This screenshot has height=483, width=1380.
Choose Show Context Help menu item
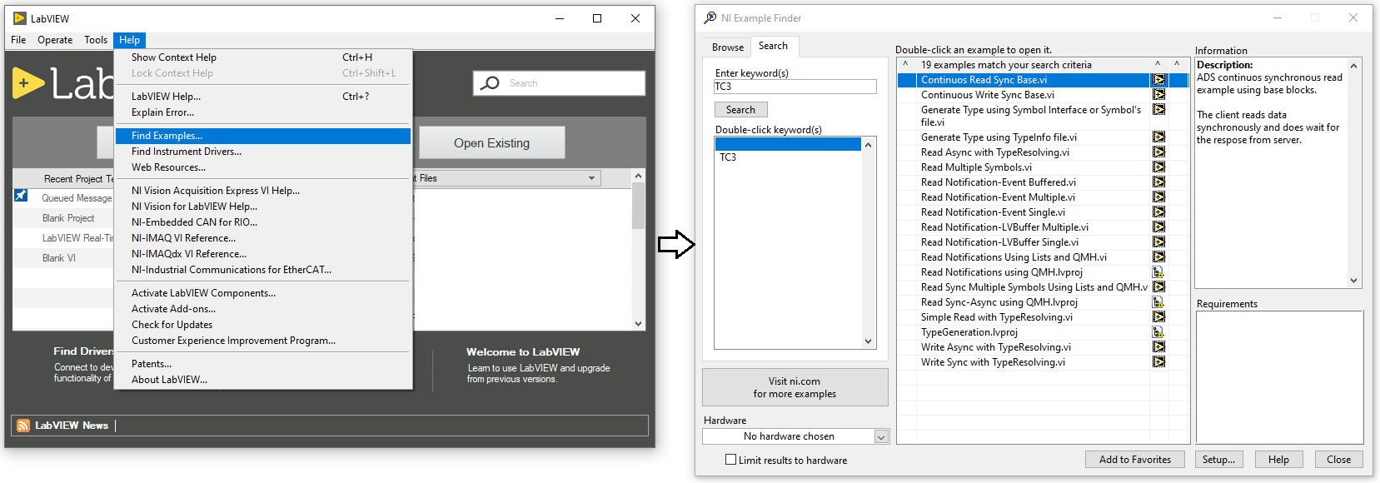point(263,57)
